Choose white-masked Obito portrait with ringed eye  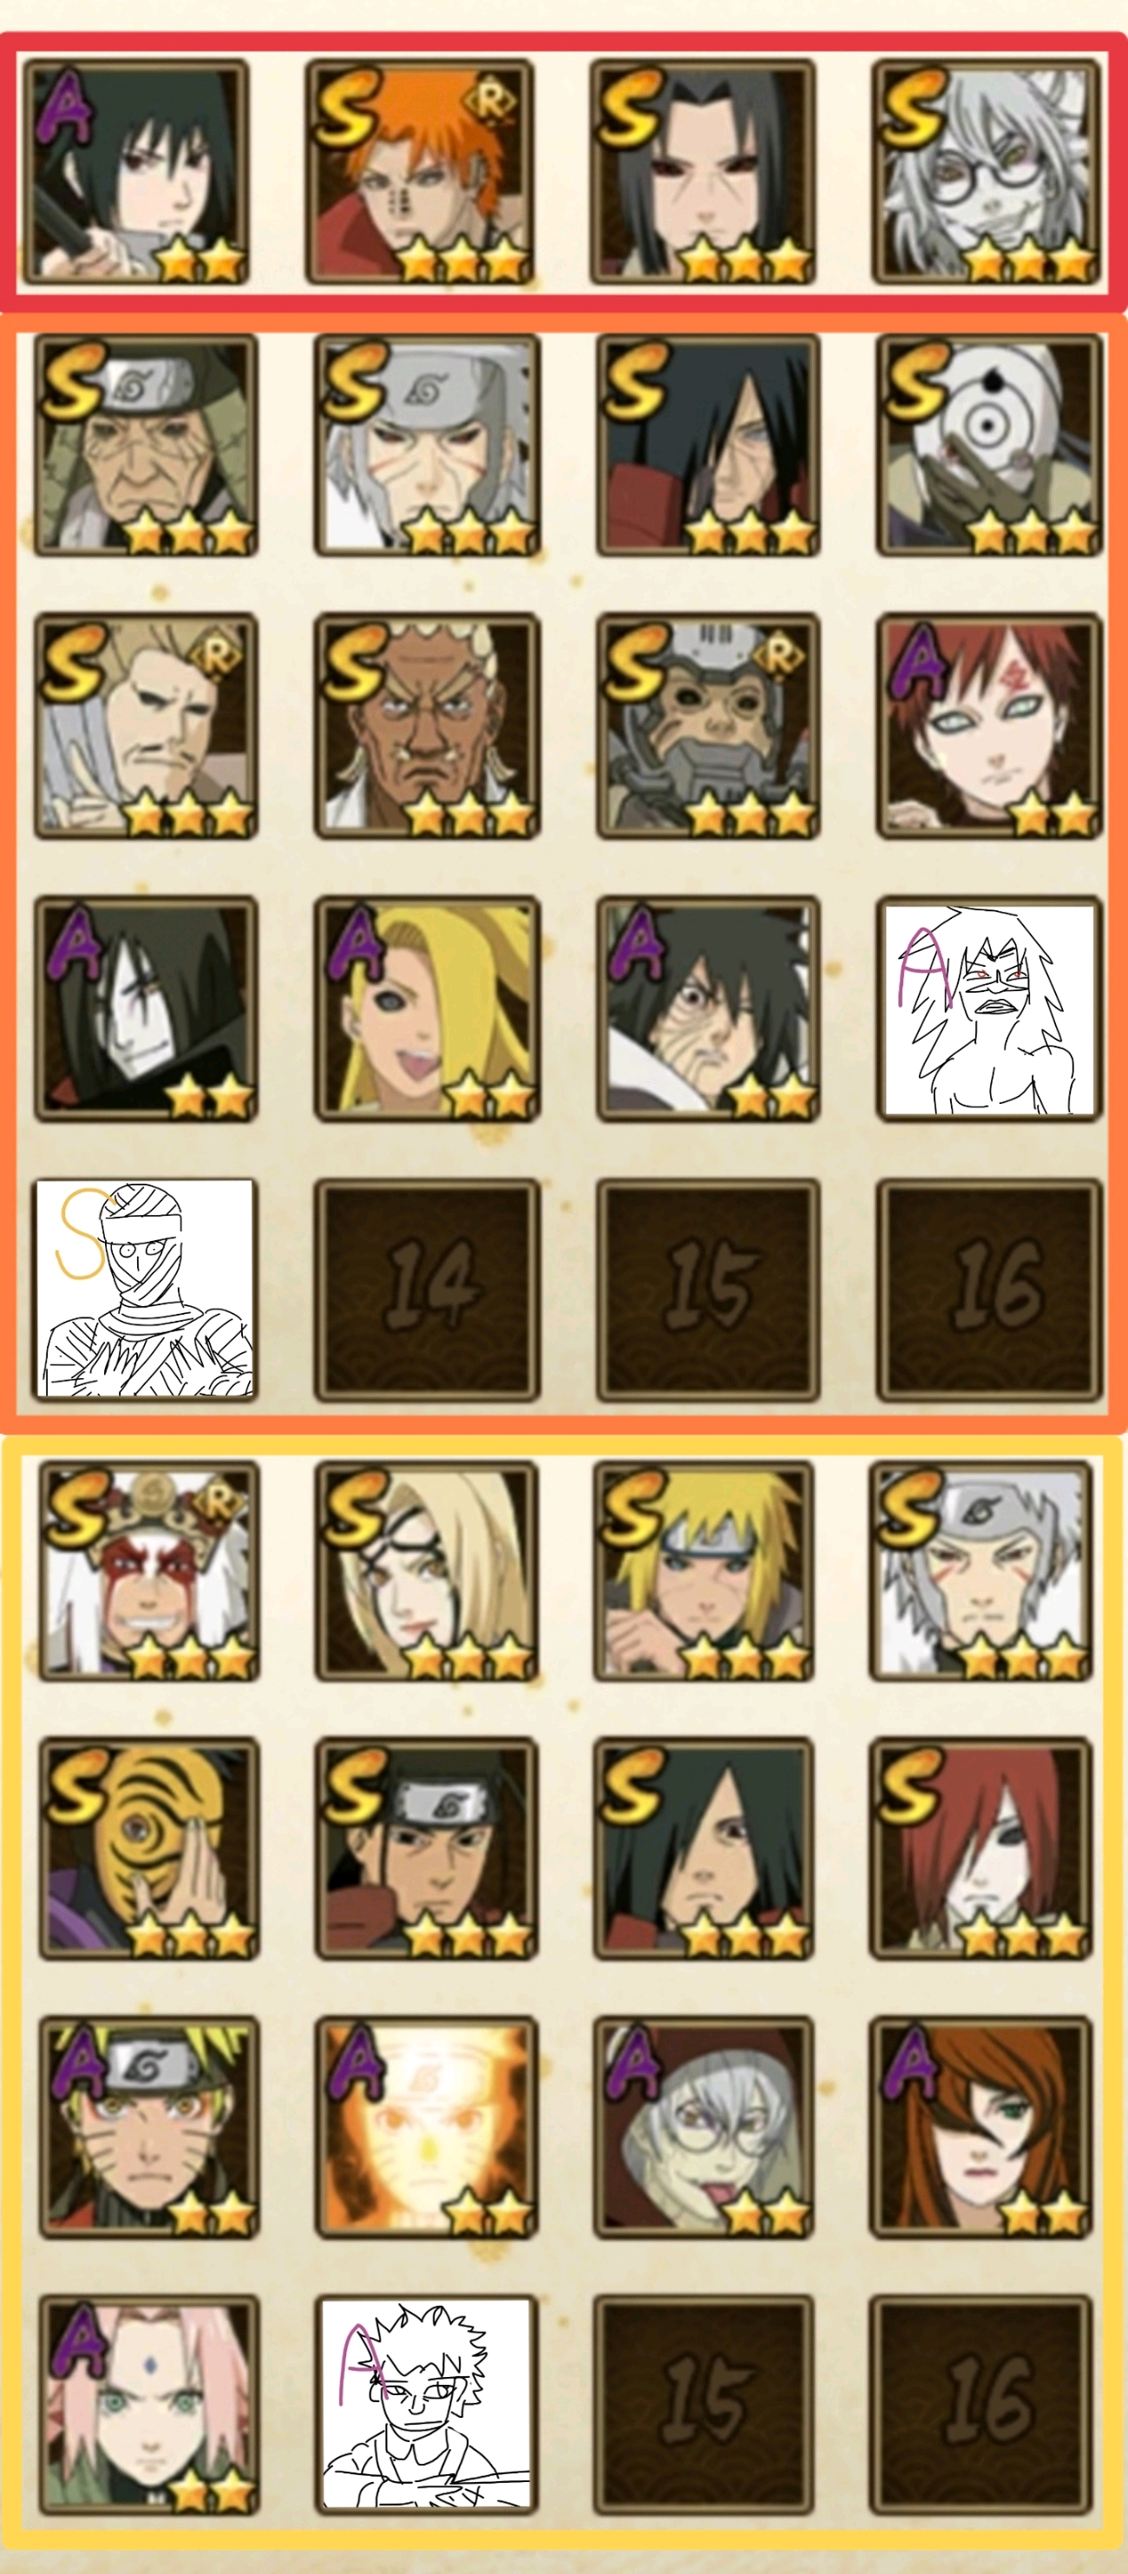[x=989, y=444]
